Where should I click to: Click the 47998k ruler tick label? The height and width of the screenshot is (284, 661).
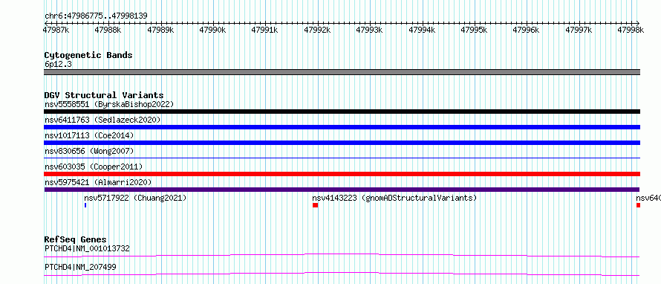(631, 30)
